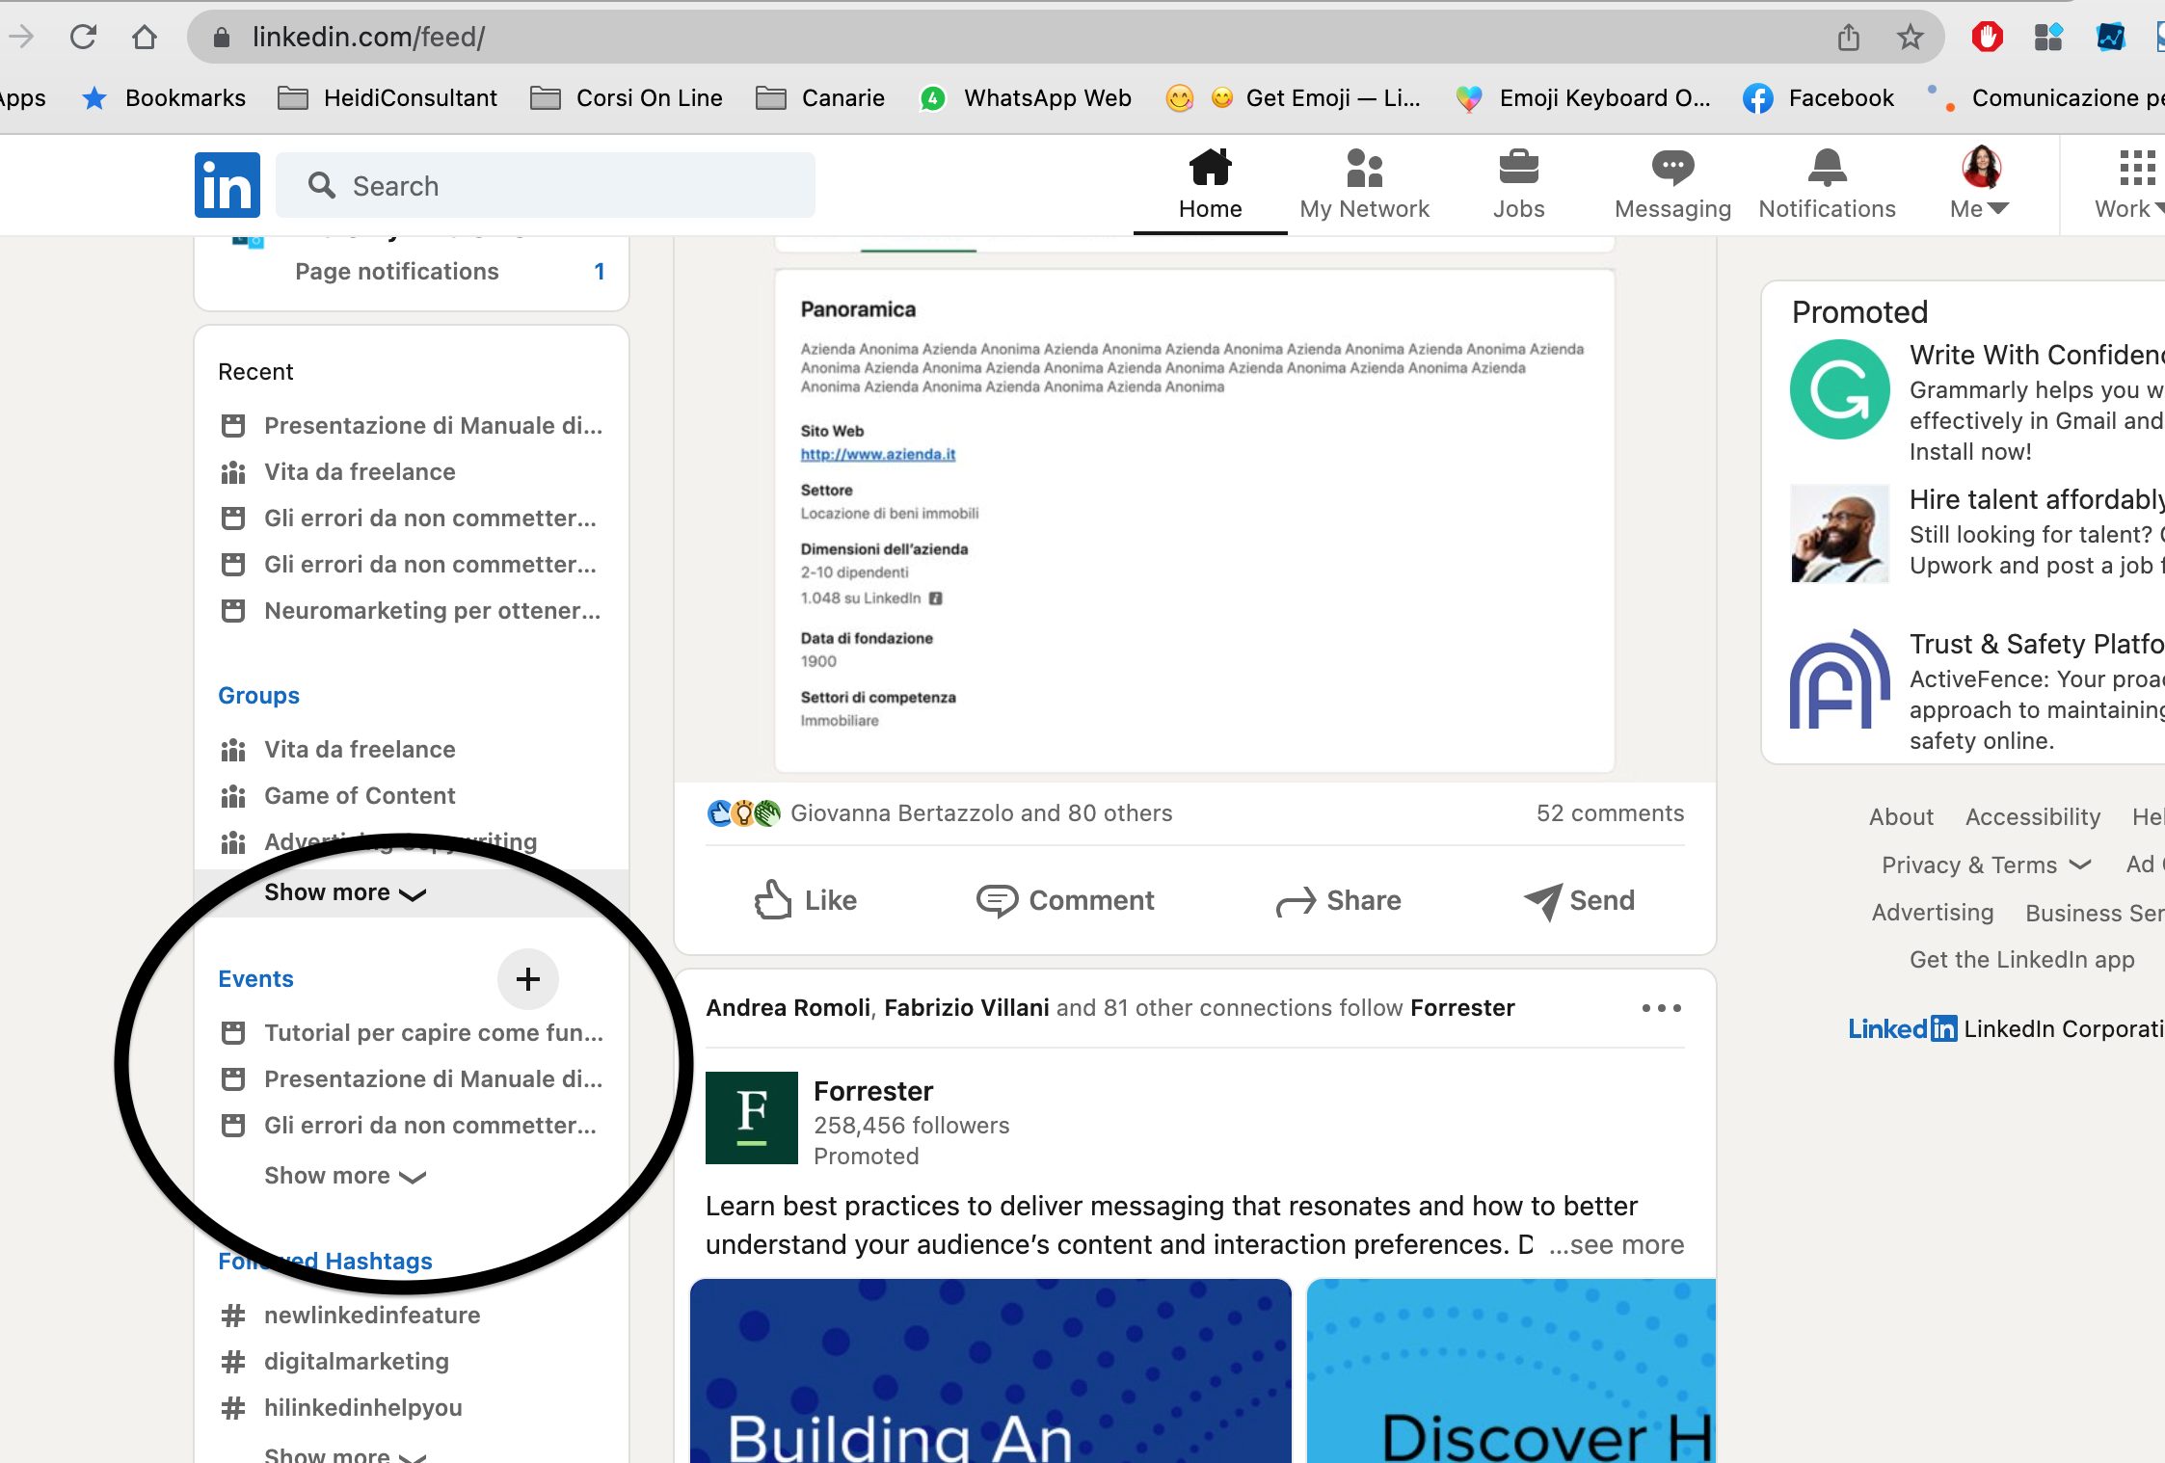Open the newlinkedinfeature hashtag
2165x1463 pixels.
(x=371, y=1315)
